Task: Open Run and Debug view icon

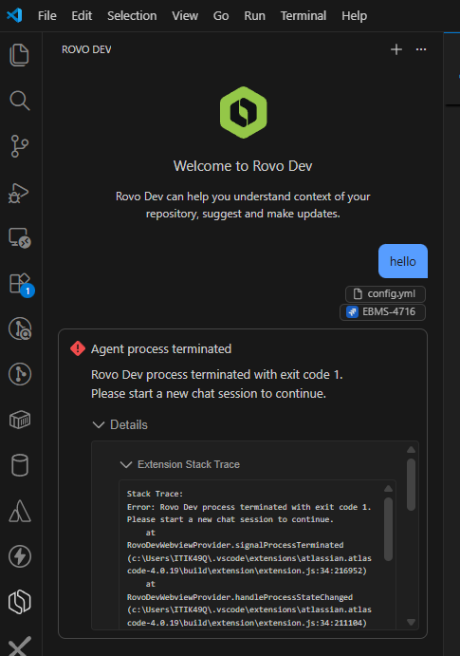Action: pos(19,193)
